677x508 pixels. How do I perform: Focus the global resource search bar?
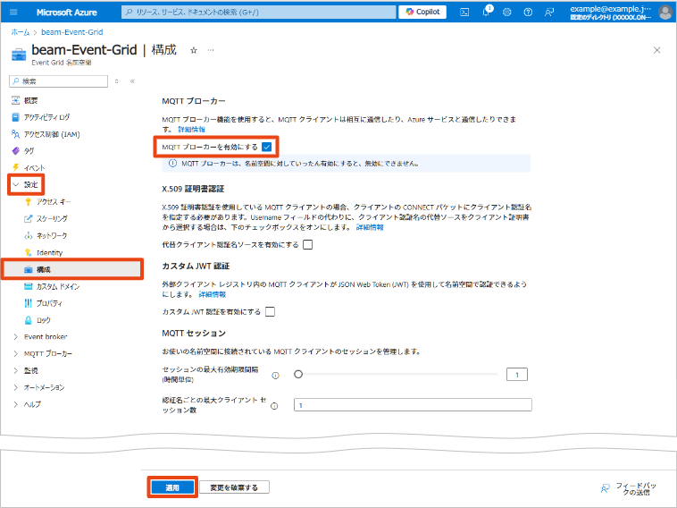point(259,13)
